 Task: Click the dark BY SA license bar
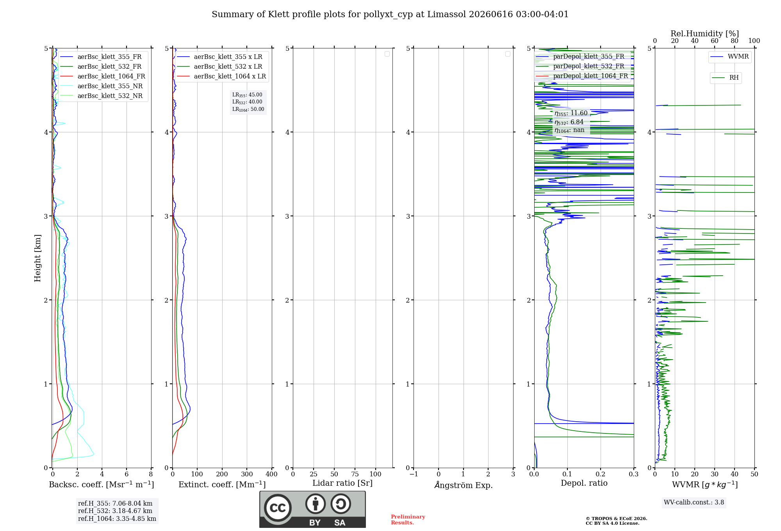point(313,522)
